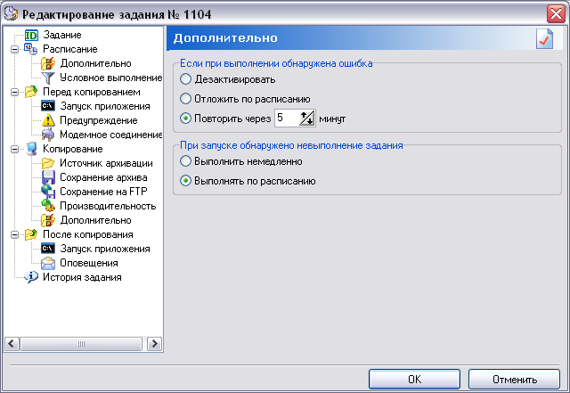This screenshot has width=570, height=393.
Task: Click the minutes spinner arrows
Action: [307, 118]
